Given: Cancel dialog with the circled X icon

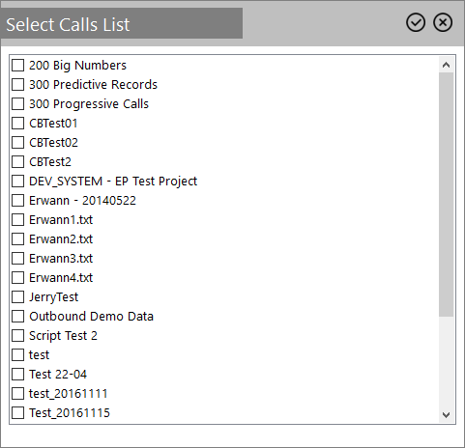Looking at the screenshot, I should click(x=443, y=22).
